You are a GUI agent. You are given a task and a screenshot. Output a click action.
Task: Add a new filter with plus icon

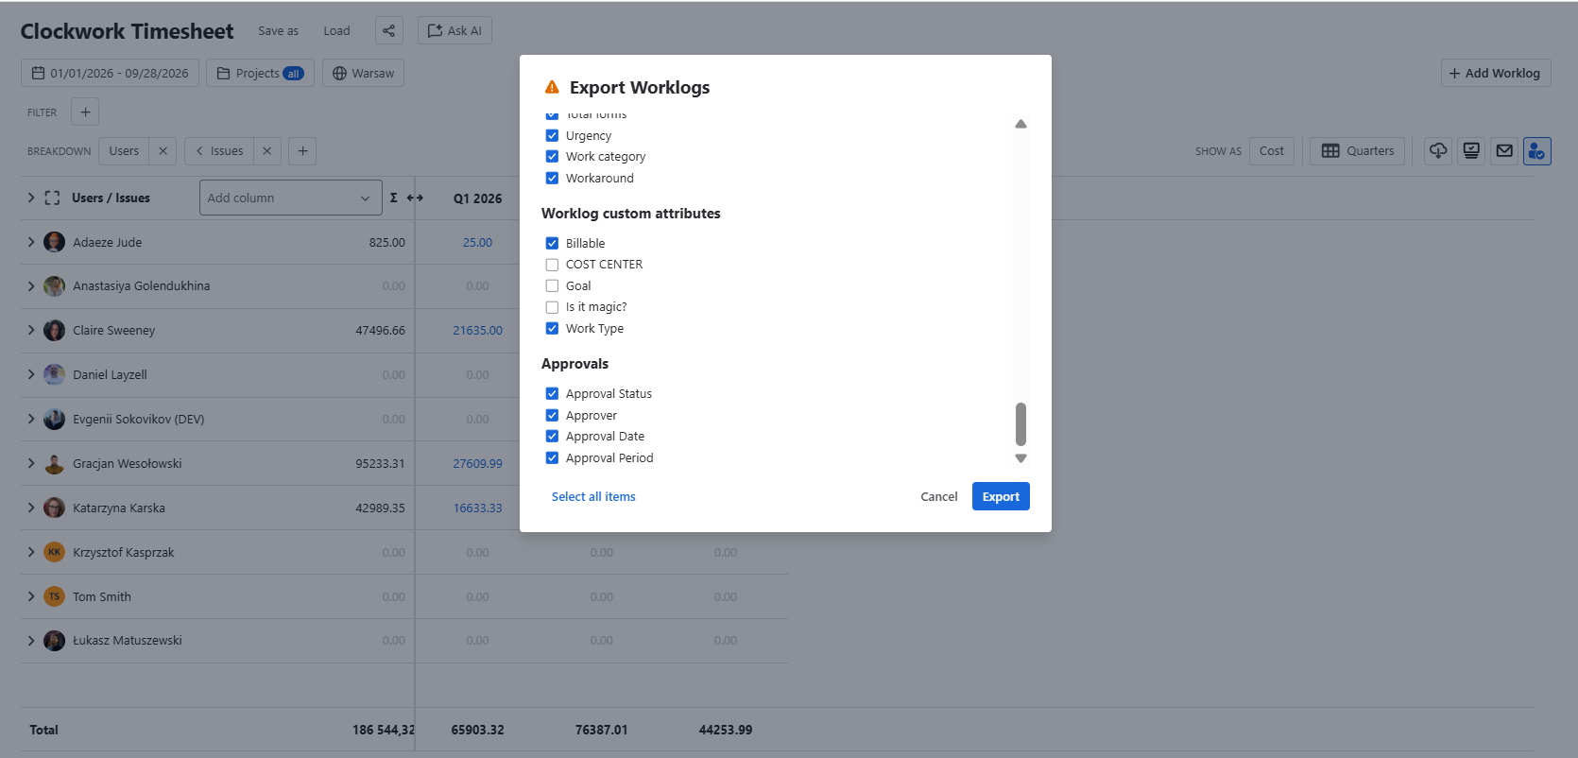[85, 112]
